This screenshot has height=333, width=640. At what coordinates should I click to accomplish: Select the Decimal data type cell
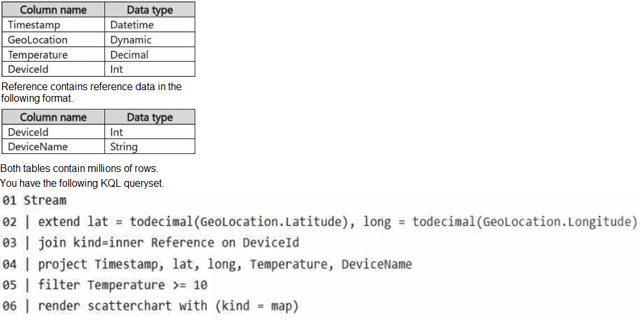(x=150, y=54)
